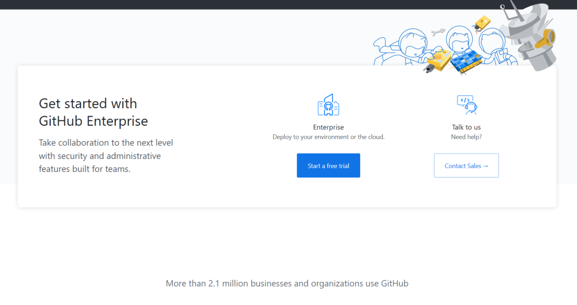577x305 pixels.
Task: Select the Talk to us headset icon
Action: coord(467,105)
